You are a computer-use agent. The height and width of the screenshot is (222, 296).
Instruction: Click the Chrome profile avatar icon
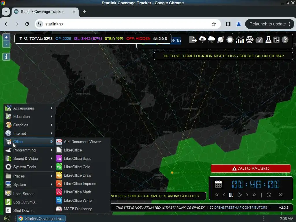point(238,24)
